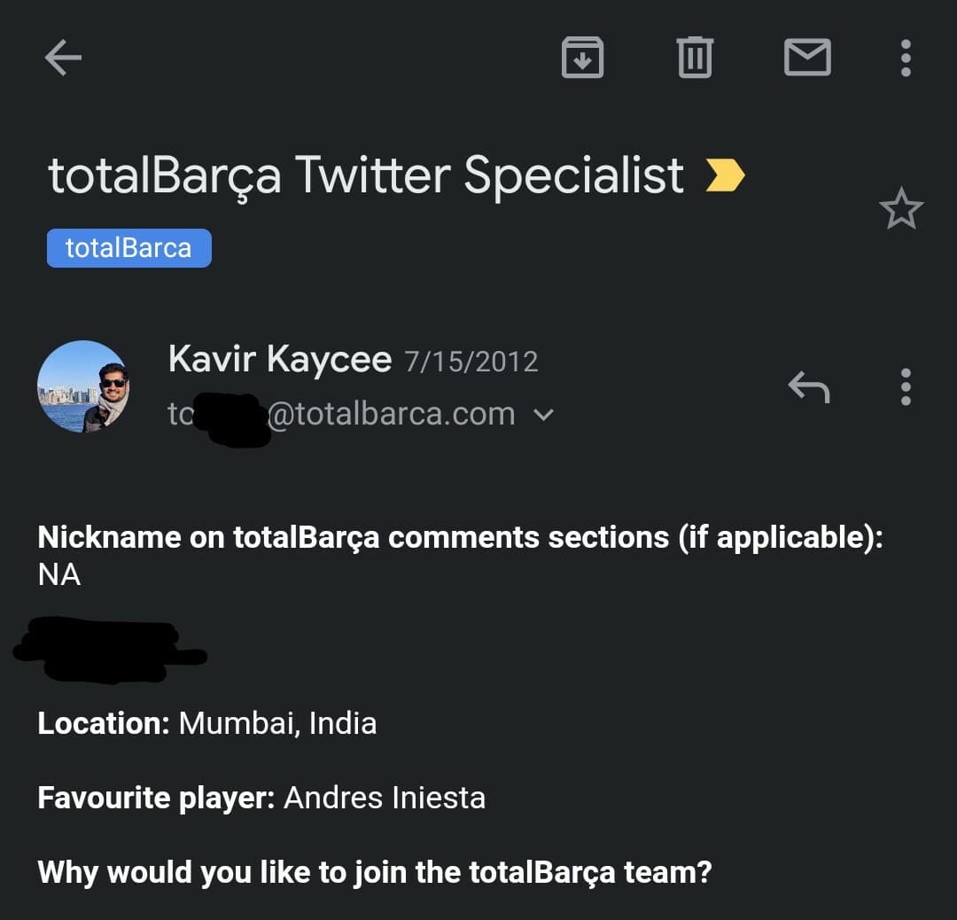Tap the @totalbarca.com recipient address

(390, 414)
